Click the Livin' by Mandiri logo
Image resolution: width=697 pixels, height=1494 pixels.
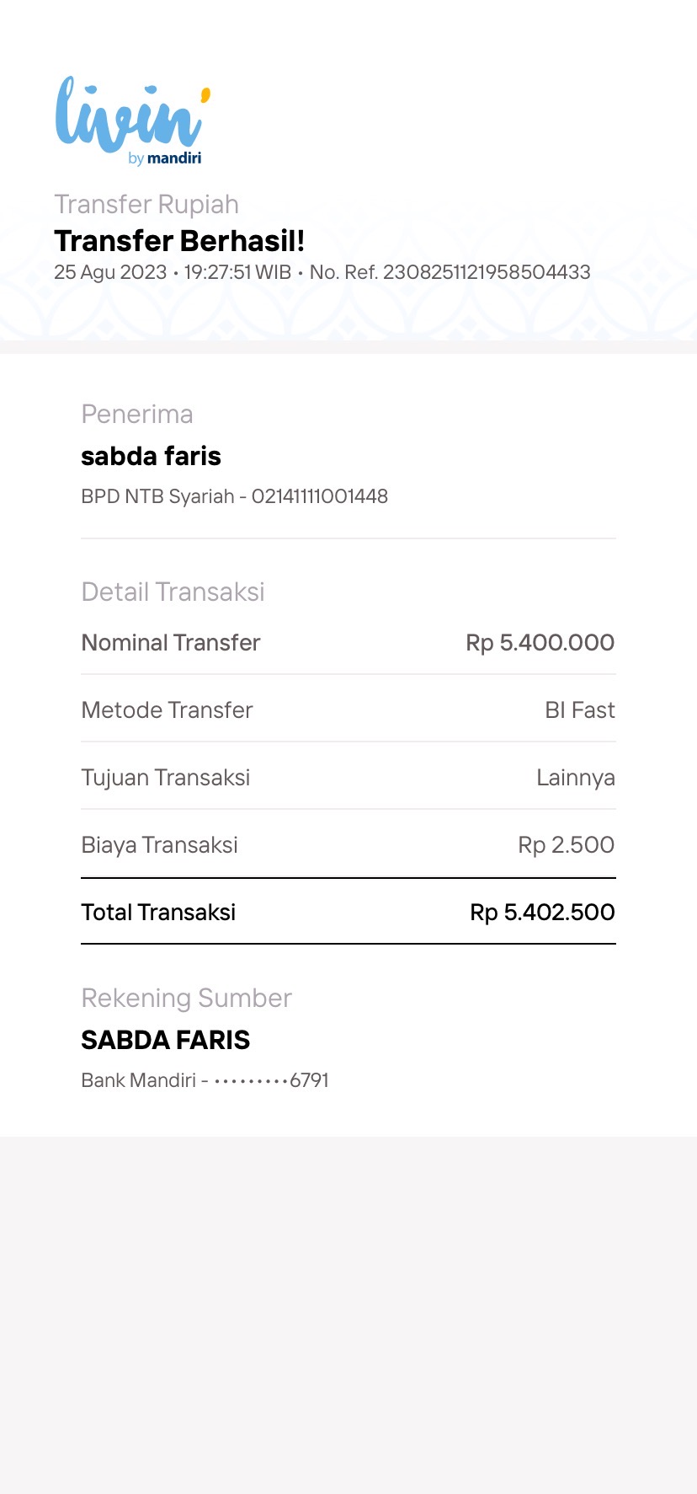click(x=132, y=121)
